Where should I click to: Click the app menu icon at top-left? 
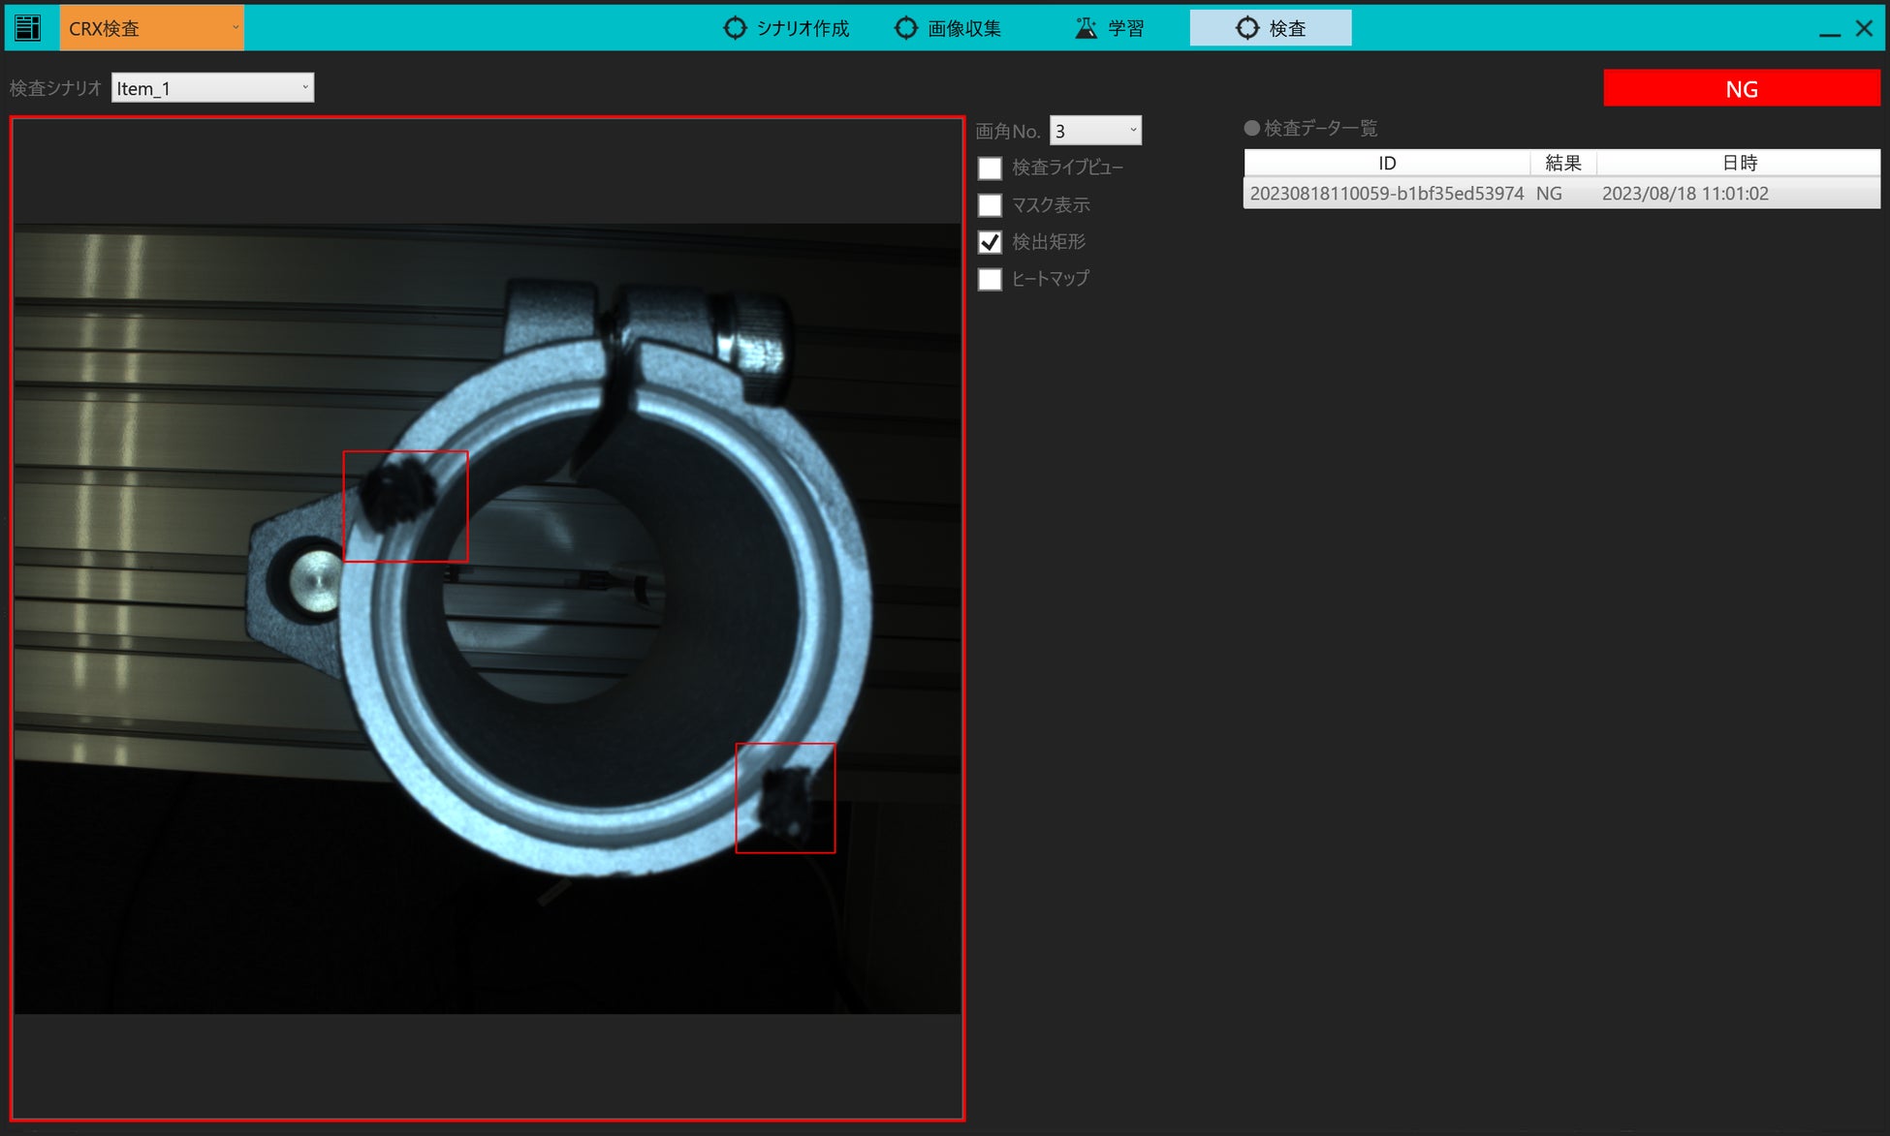click(28, 28)
